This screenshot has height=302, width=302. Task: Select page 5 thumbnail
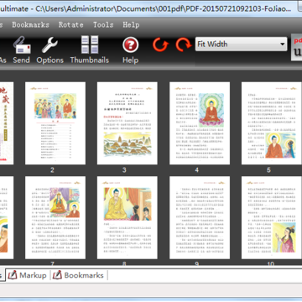point(272,123)
